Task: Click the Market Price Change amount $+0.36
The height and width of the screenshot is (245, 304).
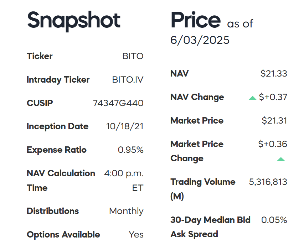Action: click(273, 144)
